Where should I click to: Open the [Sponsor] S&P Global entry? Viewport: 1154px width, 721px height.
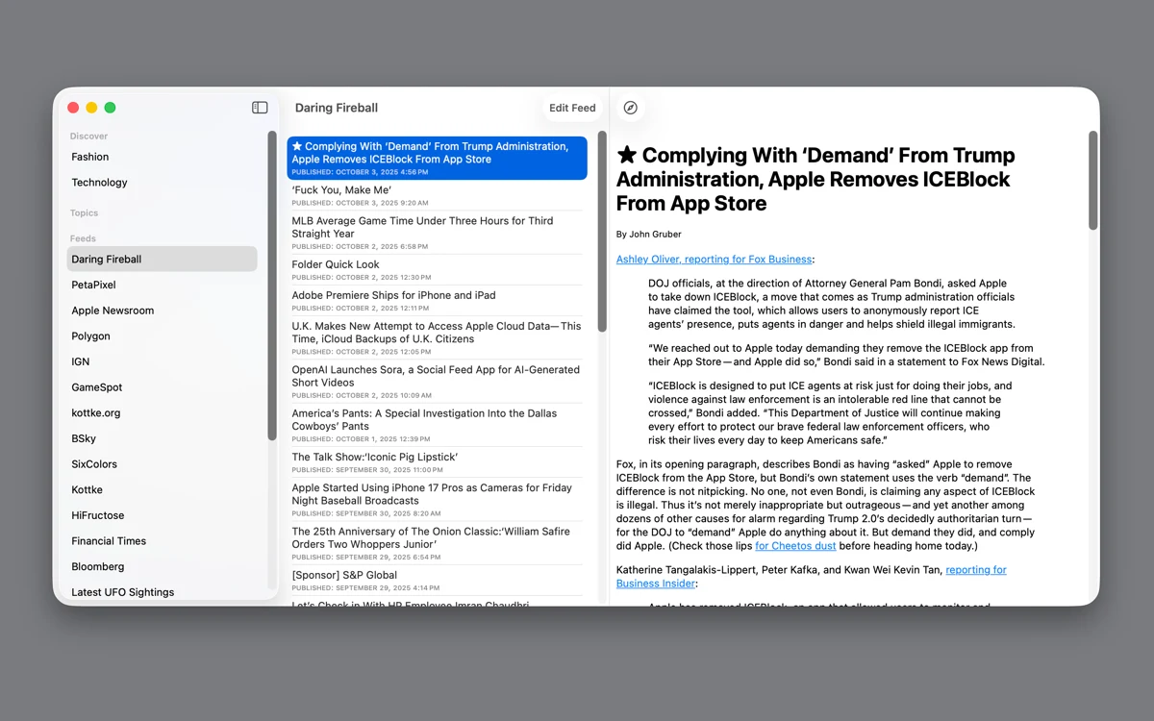point(437,581)
